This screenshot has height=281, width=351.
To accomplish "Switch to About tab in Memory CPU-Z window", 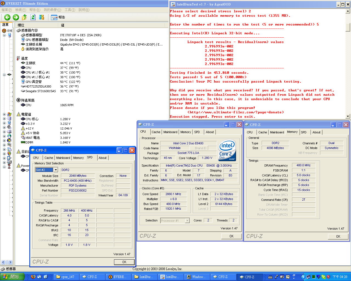I will click(x=316, y=132).
